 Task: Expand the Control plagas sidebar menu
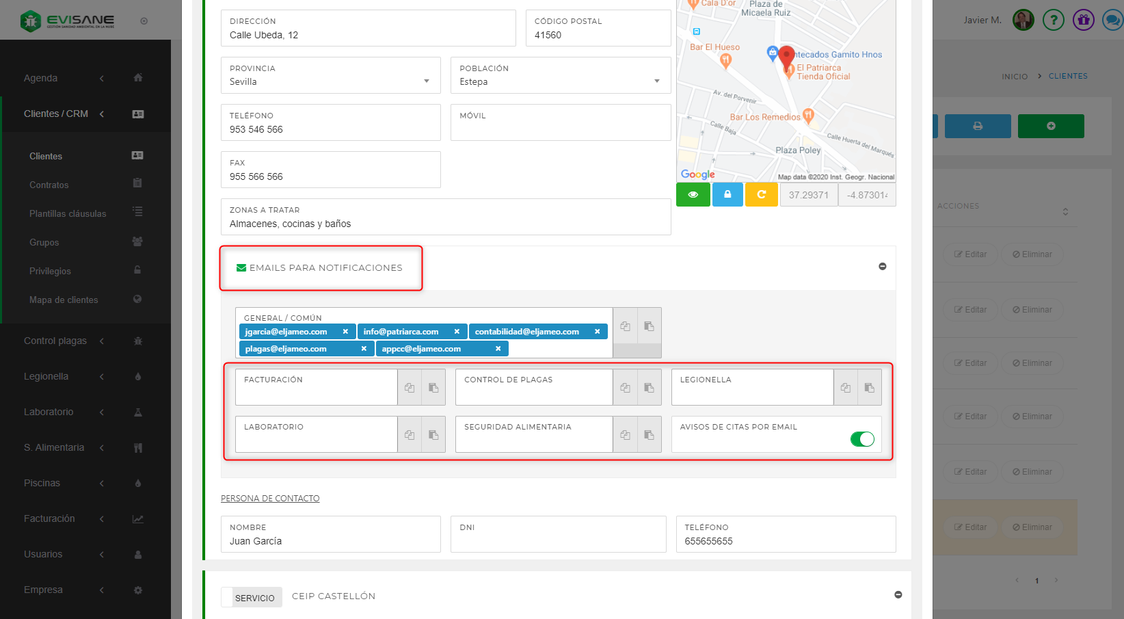point(55,341)
